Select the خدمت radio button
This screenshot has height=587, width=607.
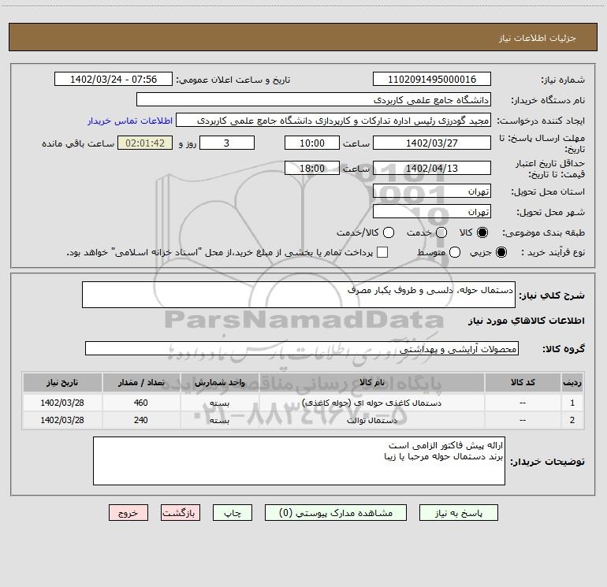tap(441, 232)
